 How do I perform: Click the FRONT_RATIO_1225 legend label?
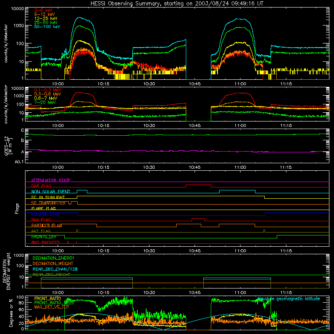54,303
